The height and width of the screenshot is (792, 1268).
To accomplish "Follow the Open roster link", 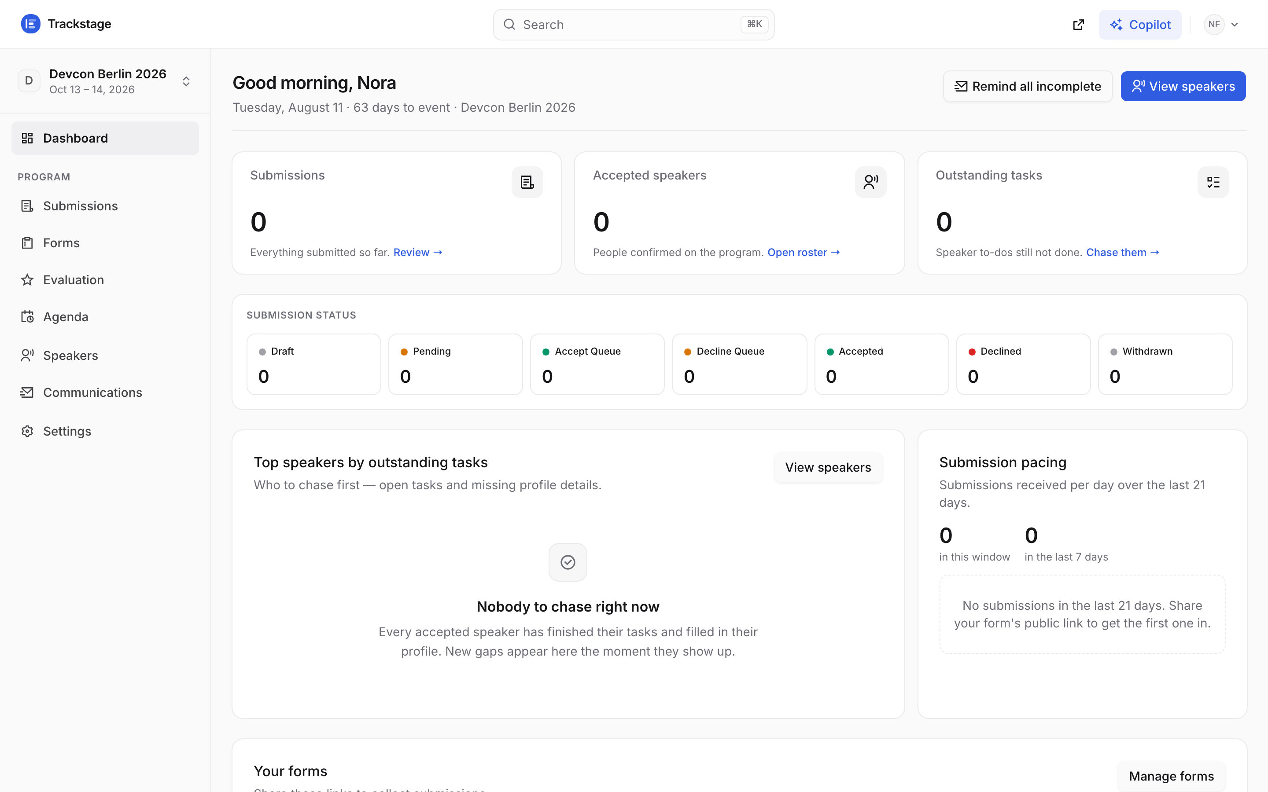I will (803, 253).
